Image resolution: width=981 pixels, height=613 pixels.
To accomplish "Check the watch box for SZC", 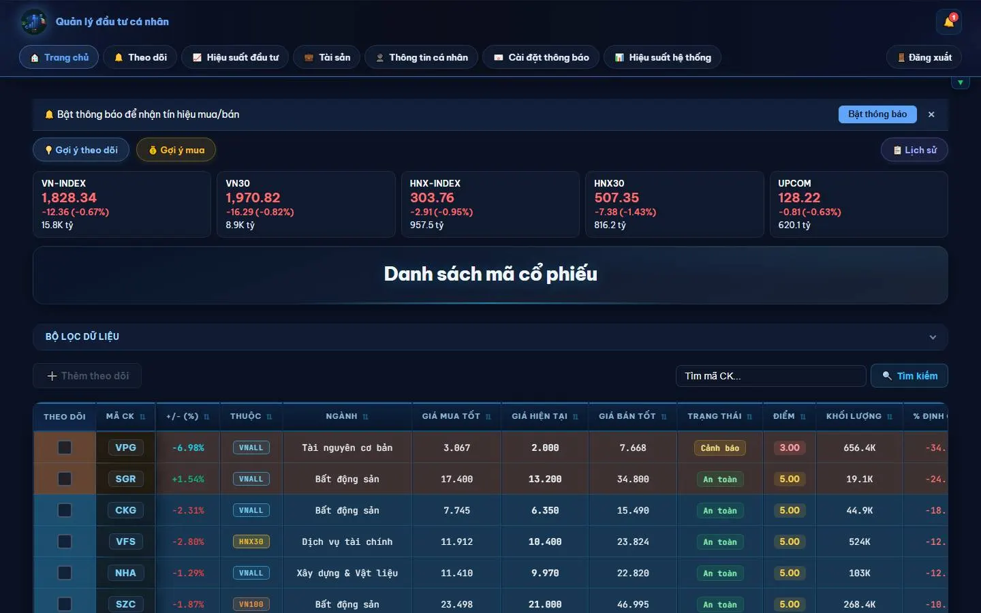I will coord(65,604).
